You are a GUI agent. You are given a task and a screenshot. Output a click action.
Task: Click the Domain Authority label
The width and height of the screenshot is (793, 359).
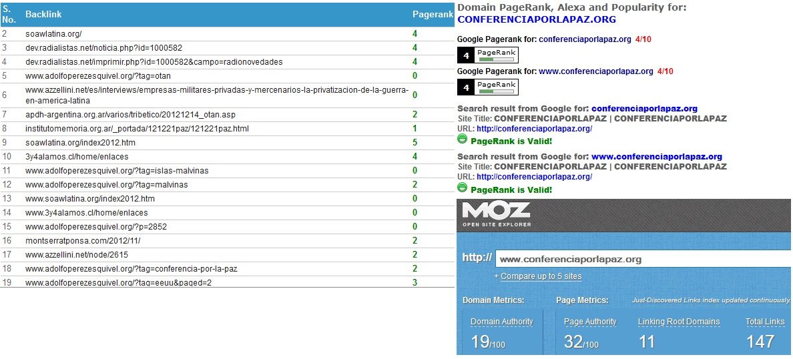click(x=502, y=322)
